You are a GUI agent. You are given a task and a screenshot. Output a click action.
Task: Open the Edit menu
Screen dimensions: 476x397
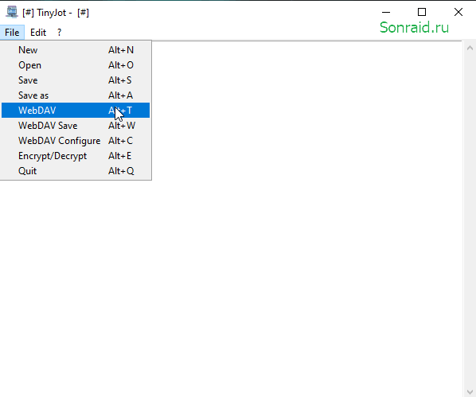[38, 33]
